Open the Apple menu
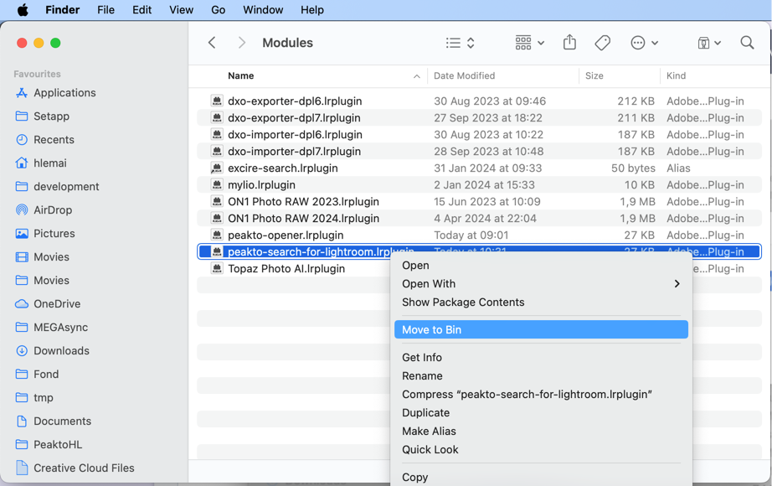 [x=23, y=10]
